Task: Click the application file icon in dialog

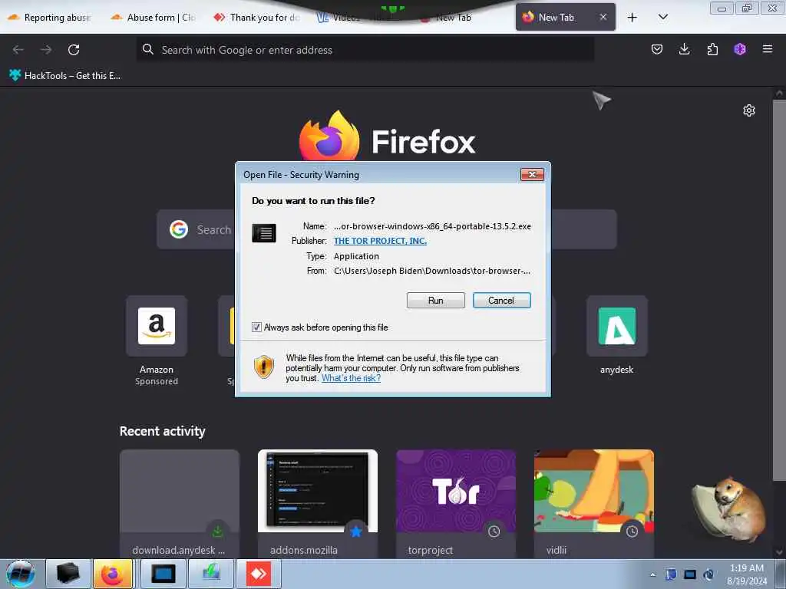Action: tap(264, 233)
